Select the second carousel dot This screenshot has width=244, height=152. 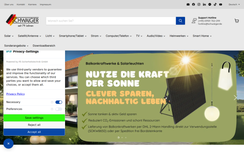coord(122,137)
